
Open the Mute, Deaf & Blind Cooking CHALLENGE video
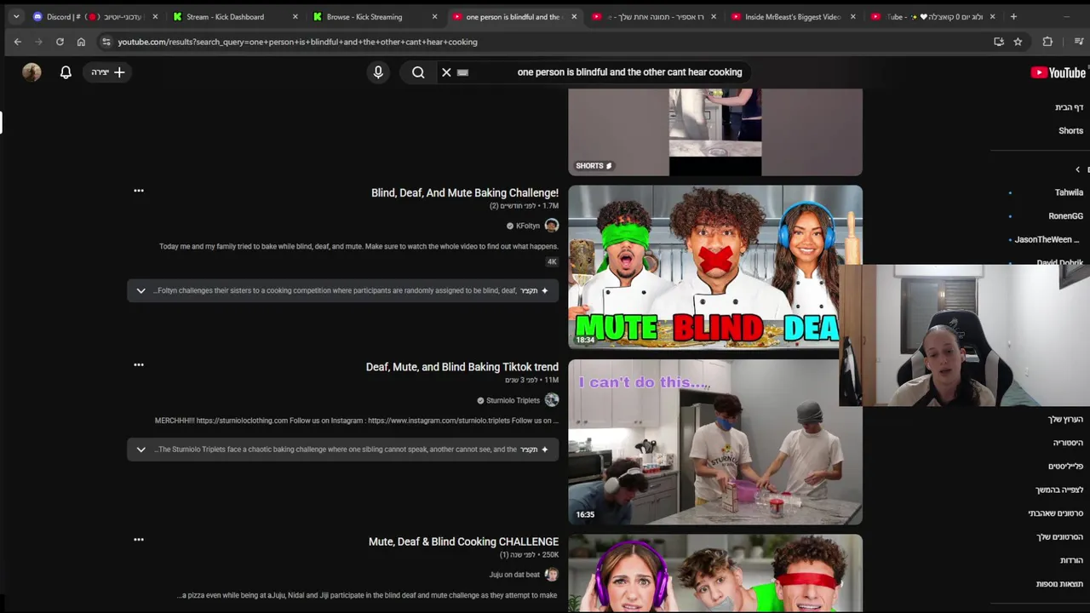tap(463, 541)
